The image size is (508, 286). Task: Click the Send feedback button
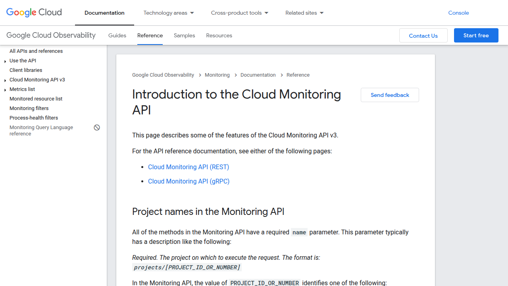click(390, 95)
